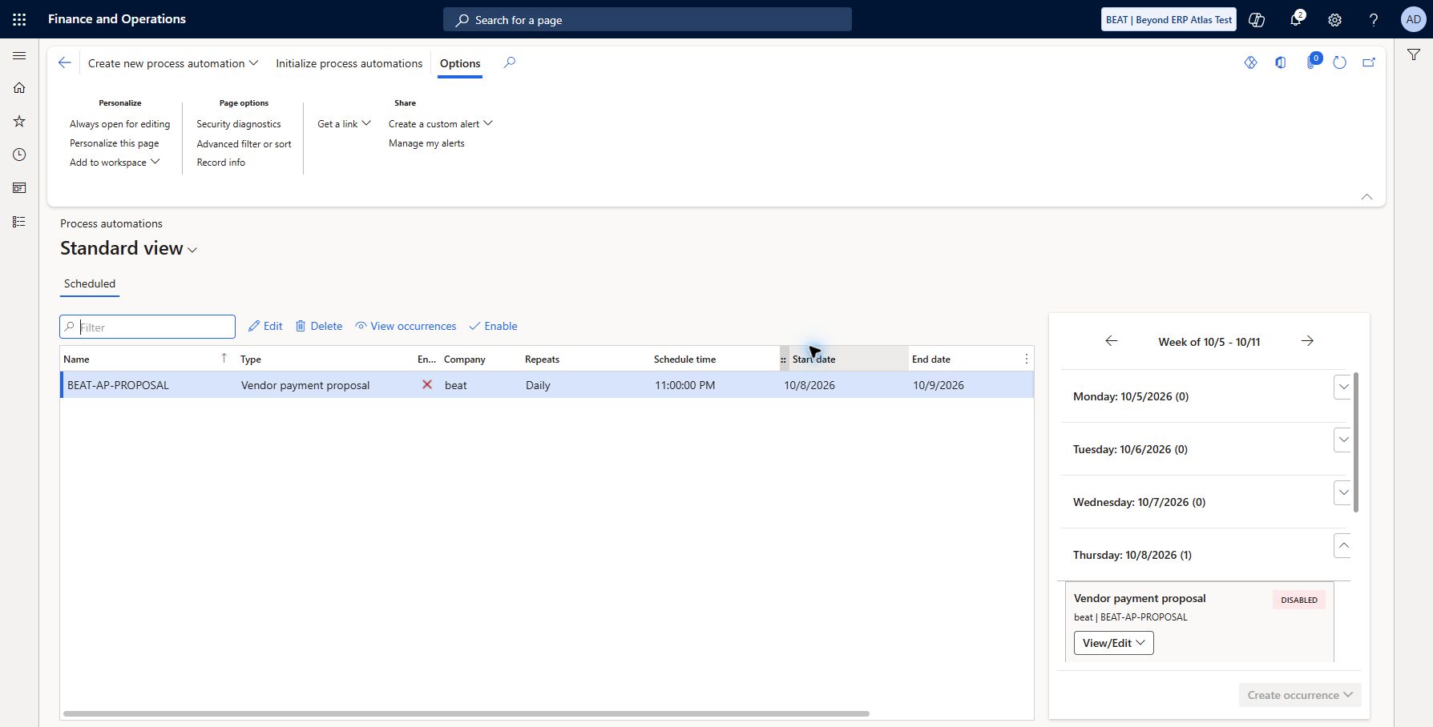Click View occurrences

(406, 327)
